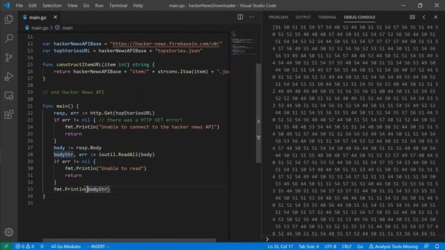The width and height of the screenshot is (445, 250).
Task: Show errors and warnings count
Action: click(x=25, y=247)
